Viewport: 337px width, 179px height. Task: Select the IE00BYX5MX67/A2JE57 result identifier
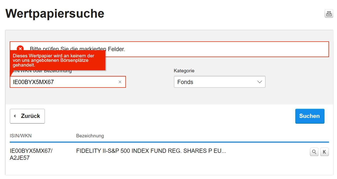pyautogui.click(x=31, y=154)
